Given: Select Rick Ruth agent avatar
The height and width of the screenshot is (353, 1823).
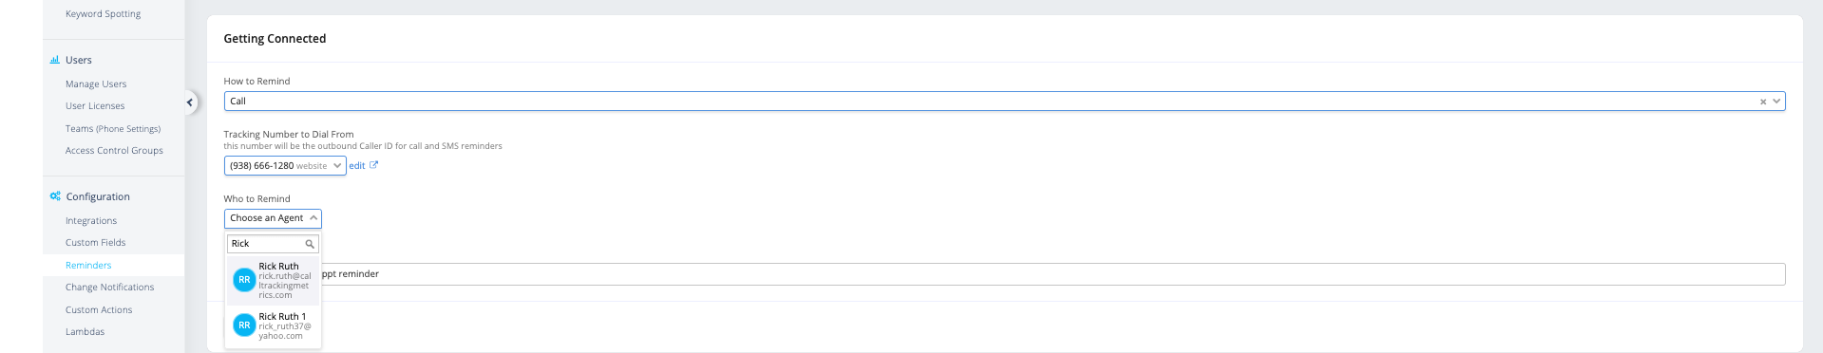Looking at the screenshot, I should 244,280.
